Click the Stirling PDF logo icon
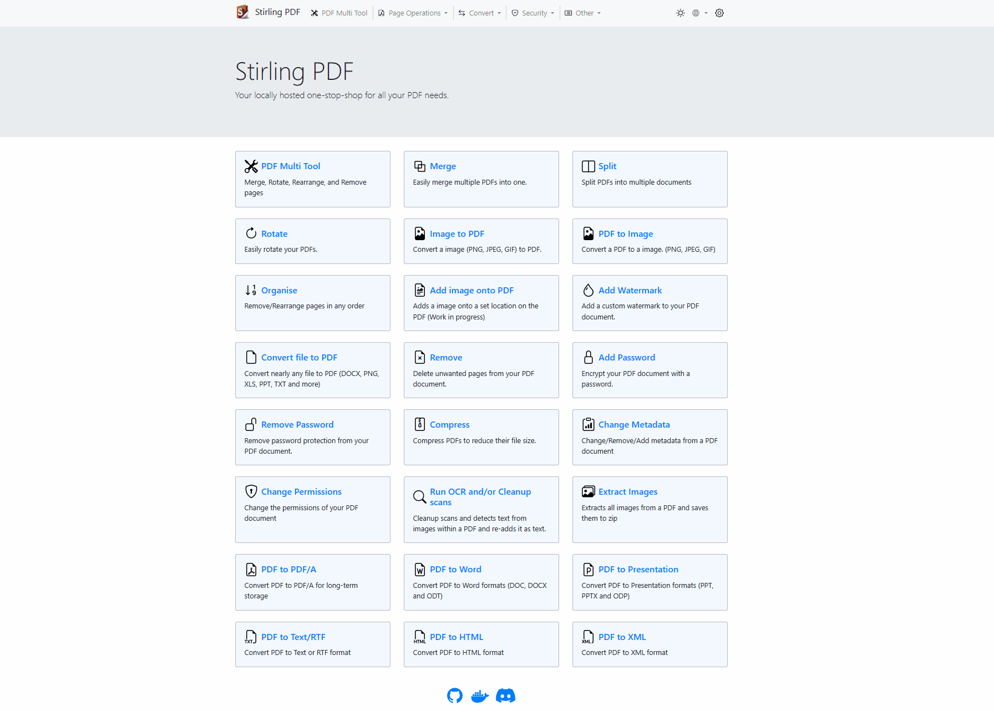Viewport: 994px width, 711px height. pyautogui.click(x=242, y=12)
